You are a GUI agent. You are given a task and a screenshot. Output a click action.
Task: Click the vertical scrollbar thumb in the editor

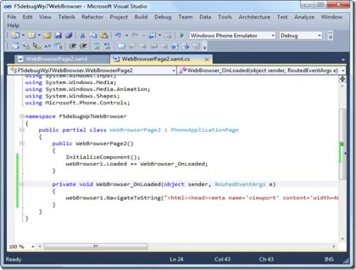pos(342,144)
